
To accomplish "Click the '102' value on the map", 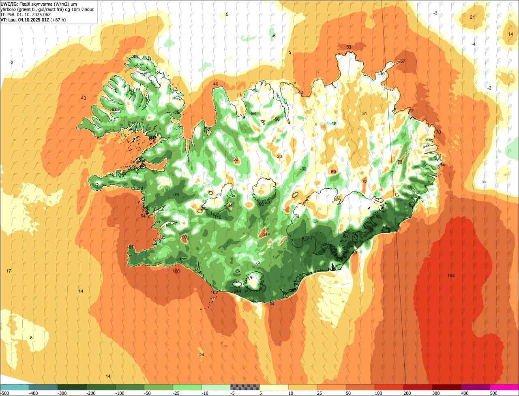I will click(x=214, y=292).
